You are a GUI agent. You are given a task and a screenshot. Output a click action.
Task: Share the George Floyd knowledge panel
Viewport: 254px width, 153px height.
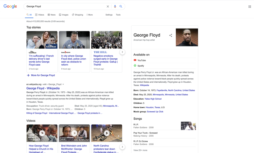pyautogui.click(x=171, y=35)
